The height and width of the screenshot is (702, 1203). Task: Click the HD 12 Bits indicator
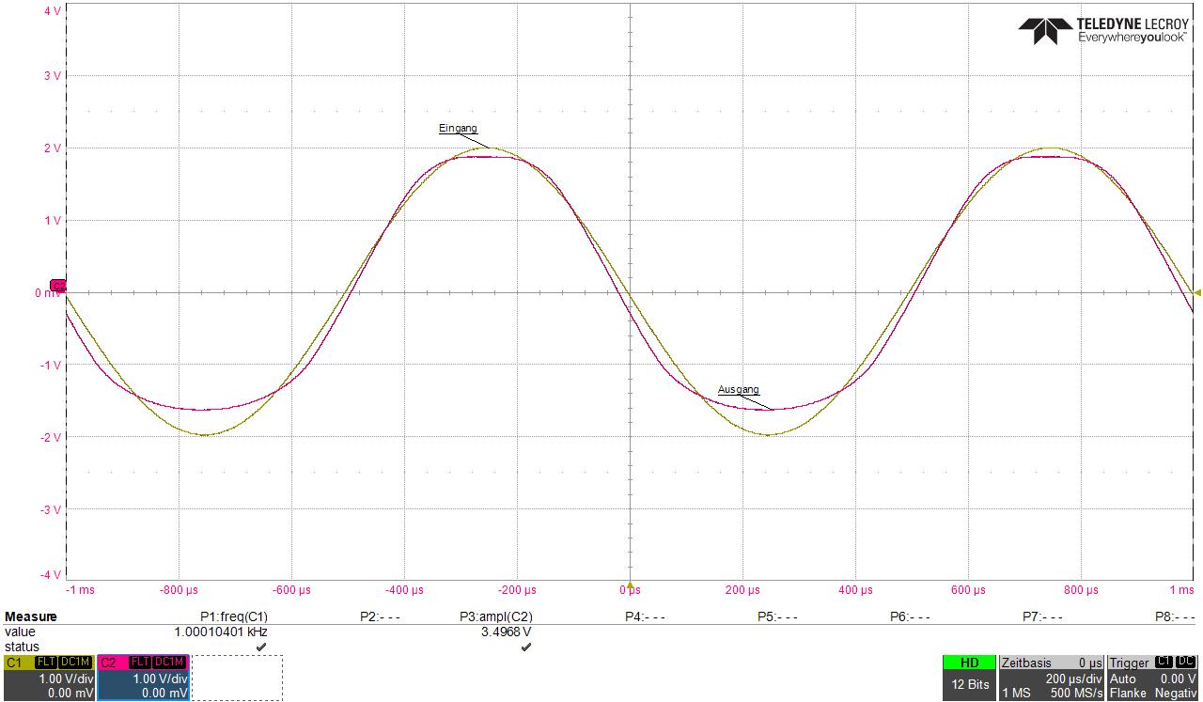(969, 678)
